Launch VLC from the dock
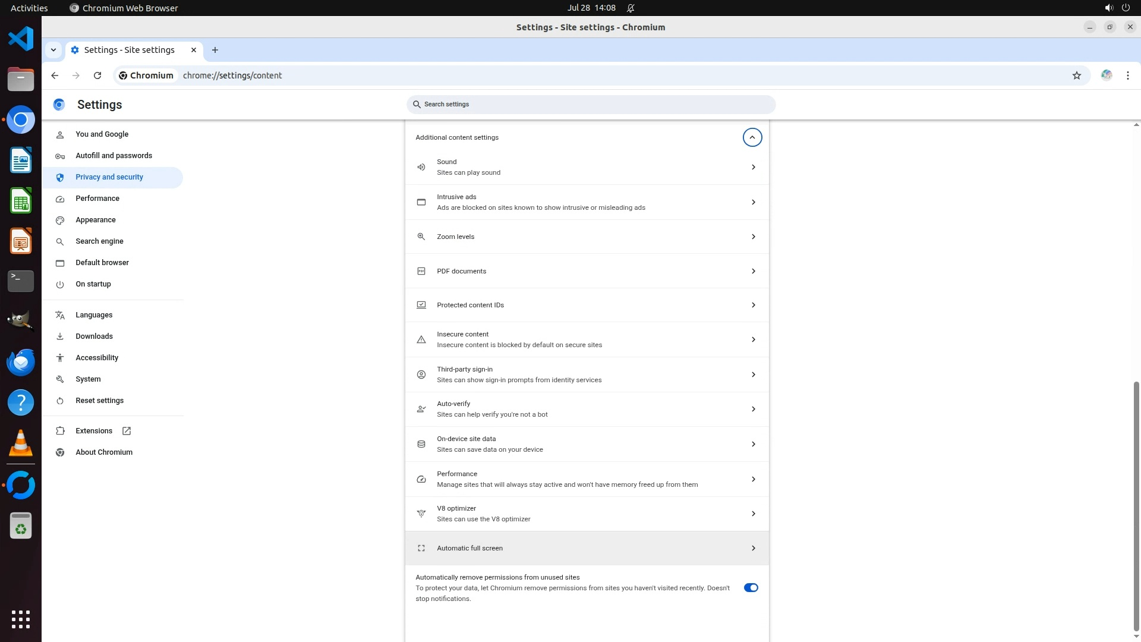Viewport: 1141px width, 642px height. pos(21,443)
